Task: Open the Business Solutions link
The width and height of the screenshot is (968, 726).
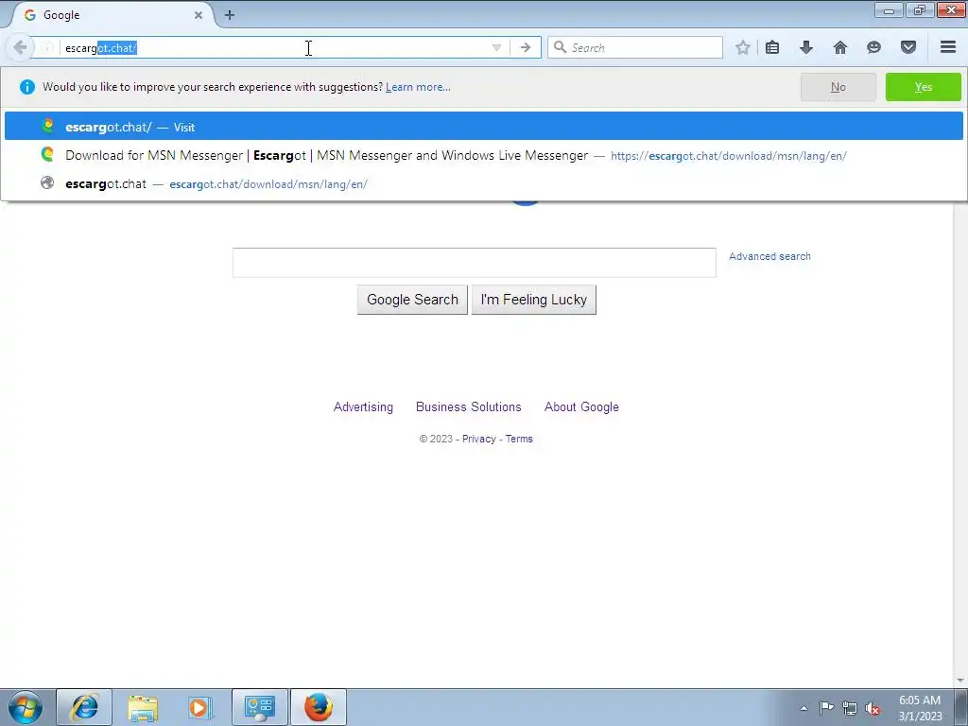Action: click(469, 406)
